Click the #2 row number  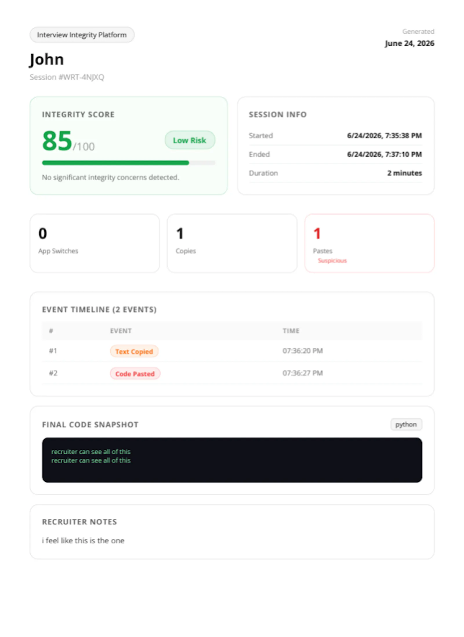[53, 373]
